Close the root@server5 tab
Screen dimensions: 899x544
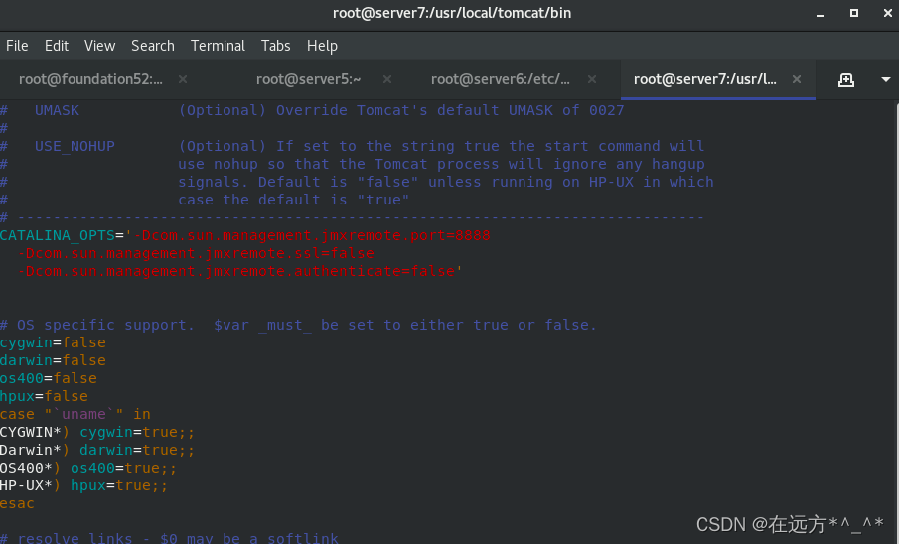[x=387, y=79]
